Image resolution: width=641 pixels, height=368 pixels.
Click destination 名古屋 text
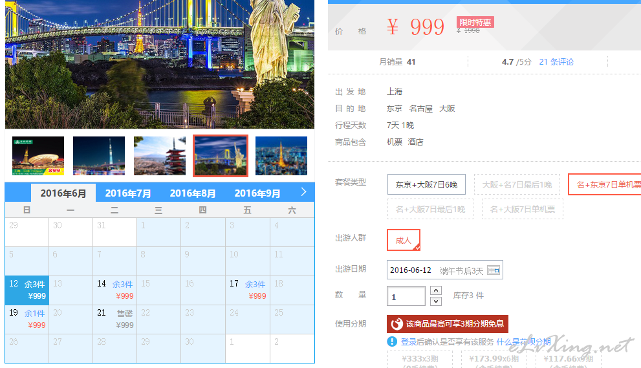point(420,109)
